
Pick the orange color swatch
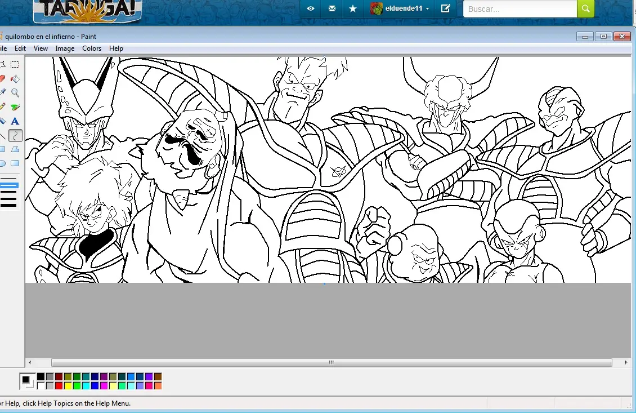[158, 386]
